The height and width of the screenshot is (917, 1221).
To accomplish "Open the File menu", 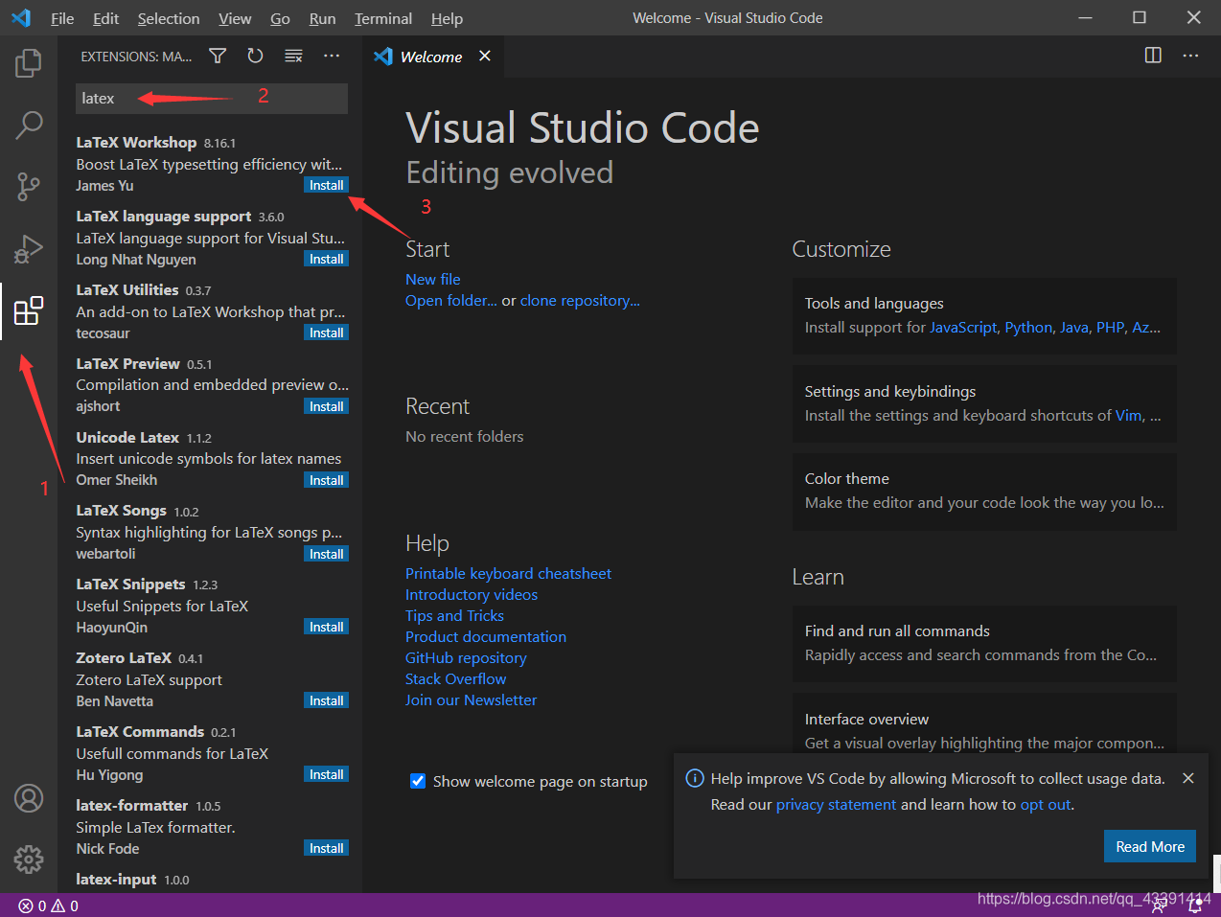I will point(62,18).
